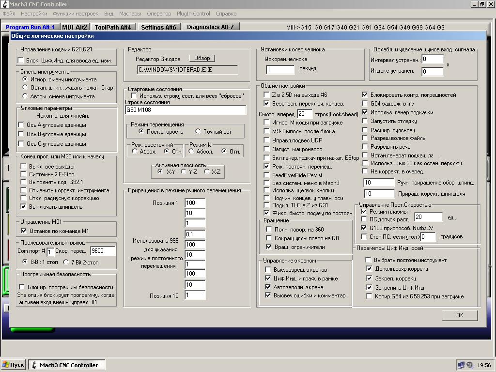Toggle Ось C-угловые еденицы checkbox
Screen dimensions: 496x372
tap(21, 143)
